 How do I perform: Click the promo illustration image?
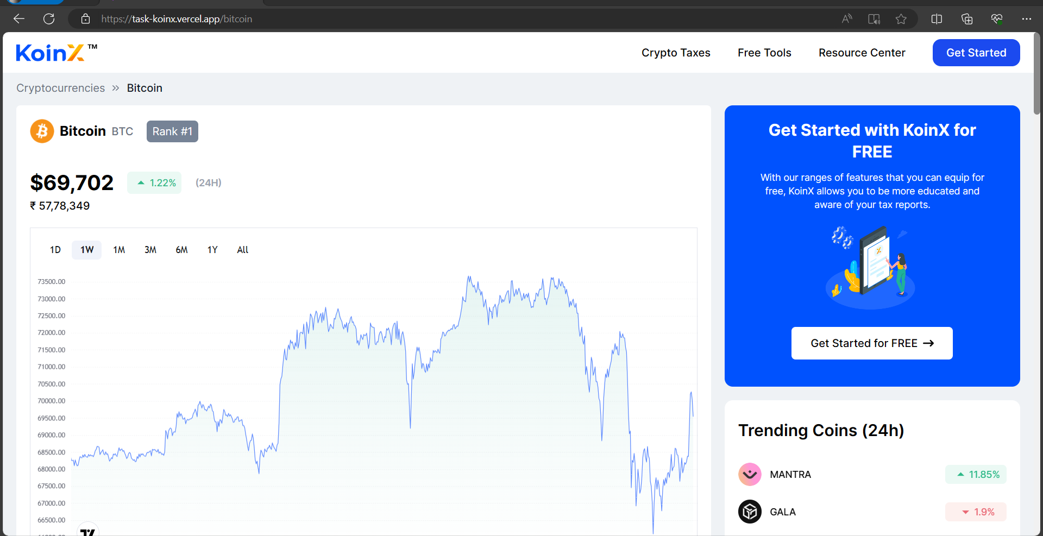(870, 267)
